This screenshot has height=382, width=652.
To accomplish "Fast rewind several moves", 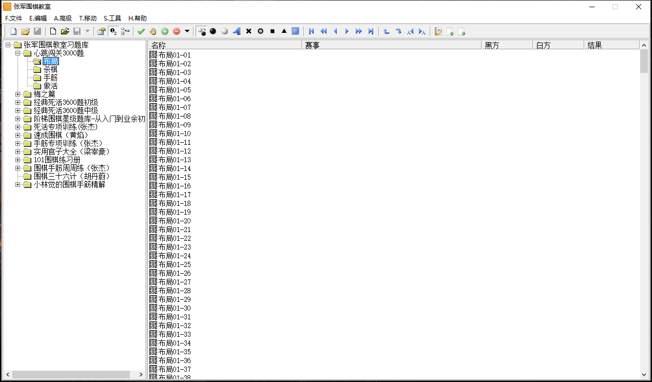I will click(x=323, y=31).
